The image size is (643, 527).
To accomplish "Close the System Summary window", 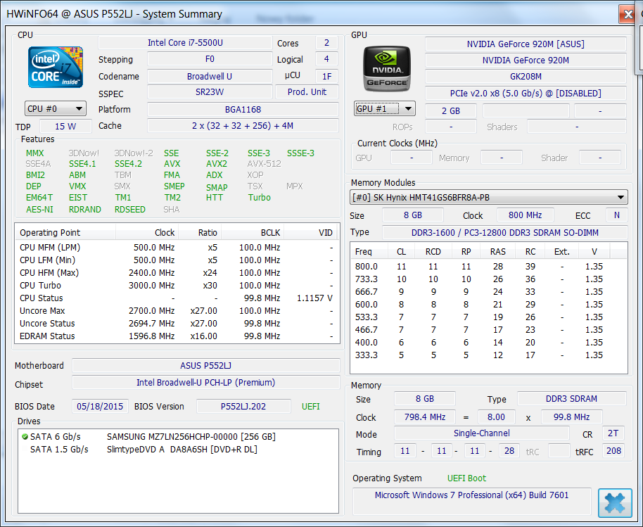I will [x=628, y=14].
